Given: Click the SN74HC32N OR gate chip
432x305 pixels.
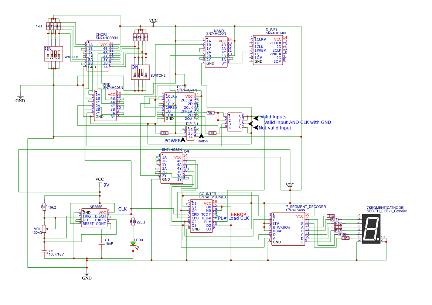Looking at the screenshot, I should pos(172,168).
